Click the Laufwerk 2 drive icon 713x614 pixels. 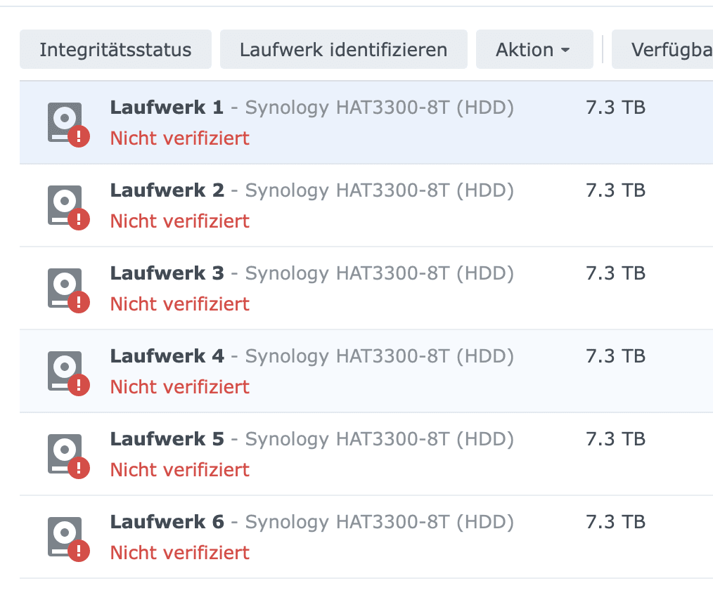coord(65,205)
